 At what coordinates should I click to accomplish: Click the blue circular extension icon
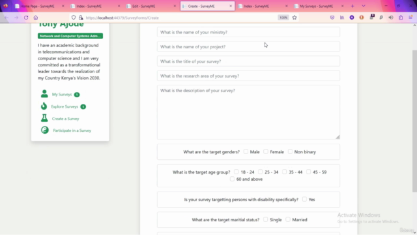click(x=352, y=18)
